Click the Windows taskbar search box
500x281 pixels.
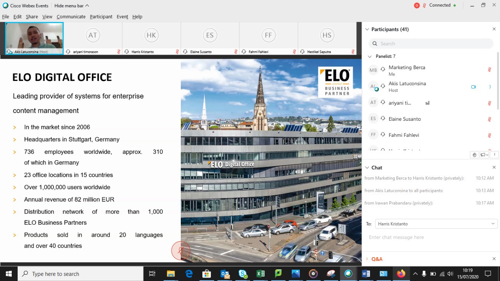tap(81, 274)
